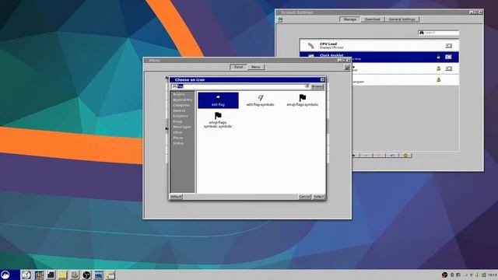Open the OBS icon on taskbar
The height and width of the screenshot is (280, 498).
[86, 275]
